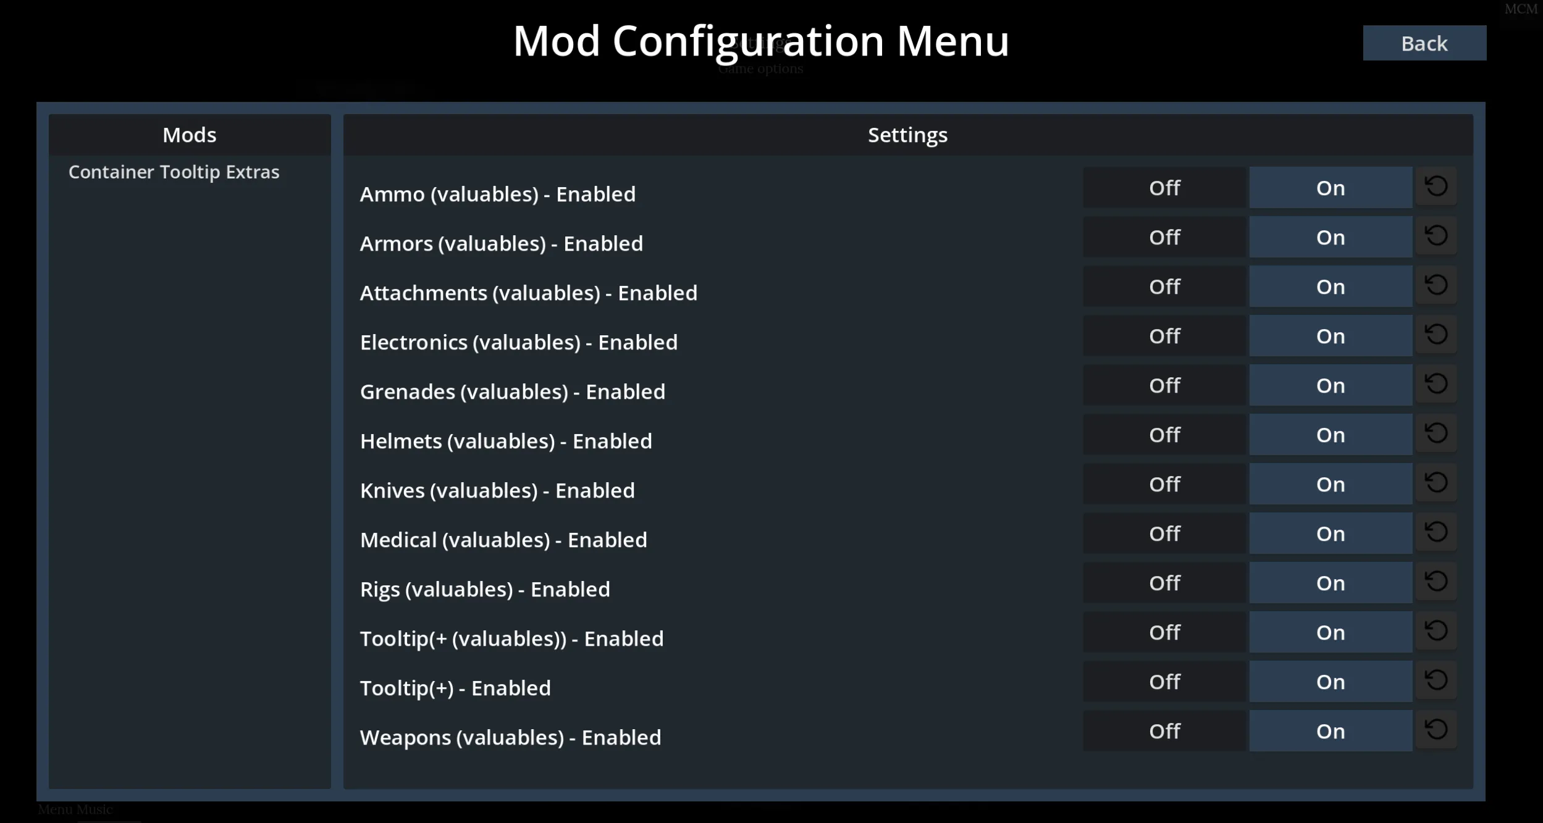Turn Off Electronics (valuables)
This screenshot has width=1543, height=823.
(x=1164, y=336)
